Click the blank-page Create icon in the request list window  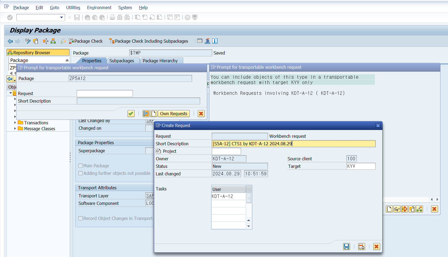(x=389, y=209)
